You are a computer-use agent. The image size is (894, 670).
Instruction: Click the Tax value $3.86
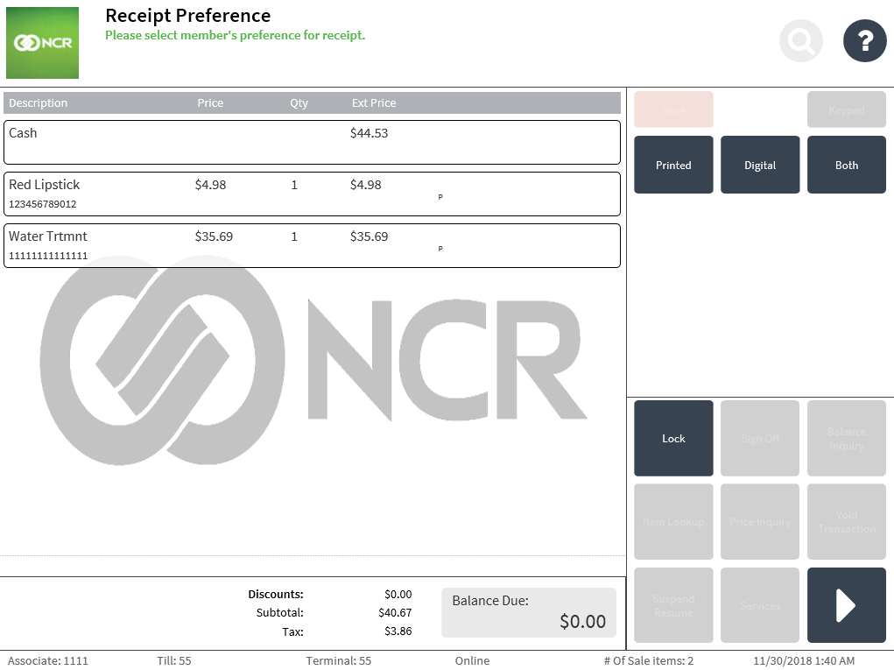398,631
